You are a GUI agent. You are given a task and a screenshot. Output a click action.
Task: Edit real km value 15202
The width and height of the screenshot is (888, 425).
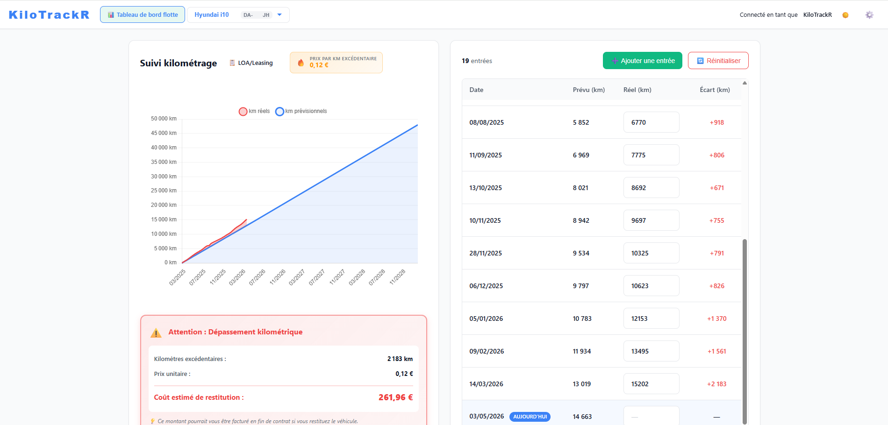pyautogui.click(x=652, y=384)
